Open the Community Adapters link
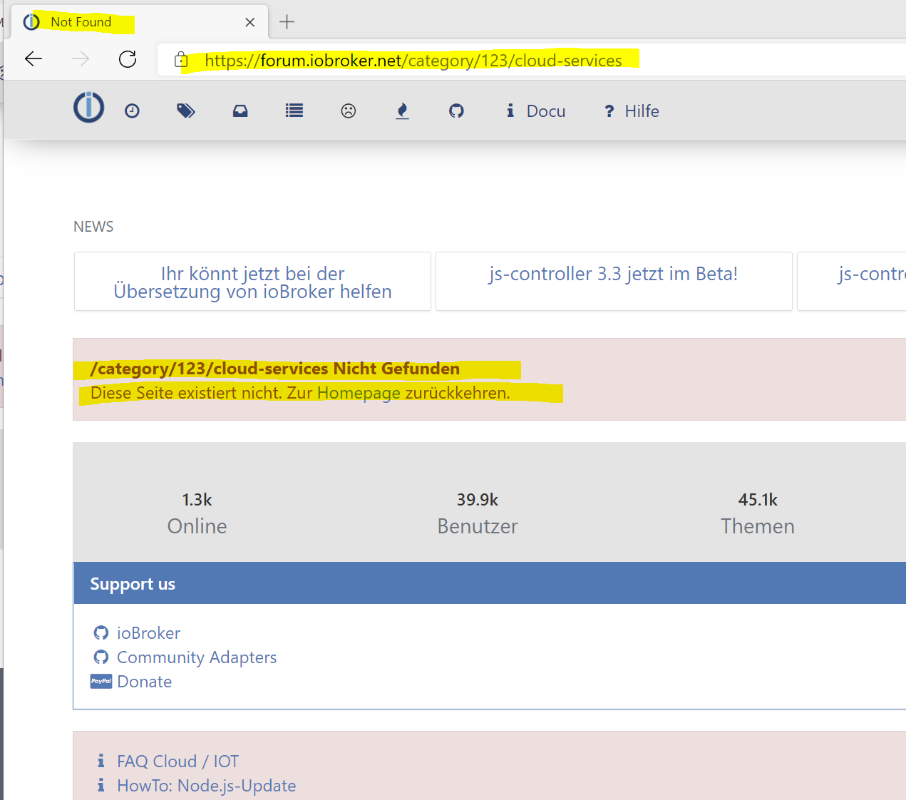Screen dimensions: 906x800 [197, 657]
